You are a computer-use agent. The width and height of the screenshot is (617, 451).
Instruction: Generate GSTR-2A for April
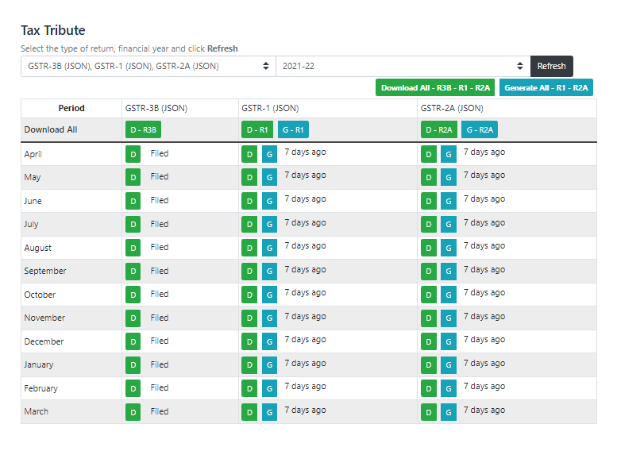tap(449, 154)
